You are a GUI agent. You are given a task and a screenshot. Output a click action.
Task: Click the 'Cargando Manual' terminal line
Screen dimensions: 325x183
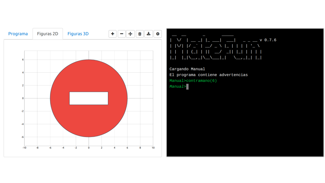(x=187, y=69)
